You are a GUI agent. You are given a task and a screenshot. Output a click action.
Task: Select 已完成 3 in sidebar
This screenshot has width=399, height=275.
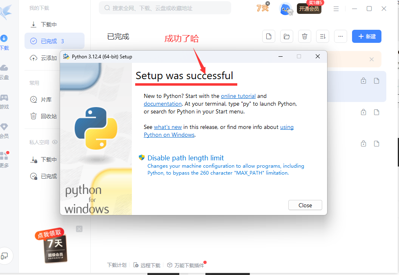pos(54,41)
